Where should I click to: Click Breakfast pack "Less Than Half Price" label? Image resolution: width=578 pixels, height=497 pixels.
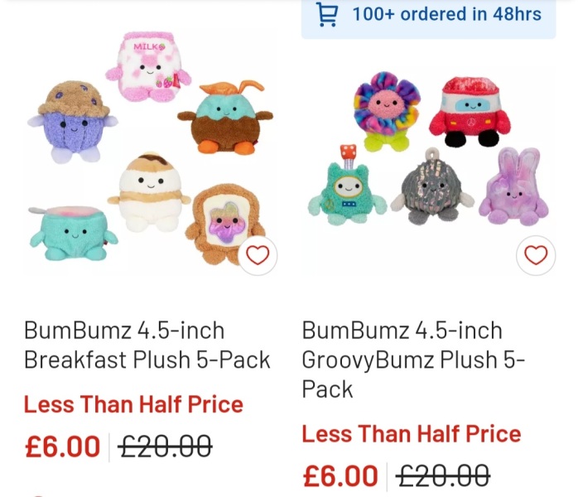tap(133, 405)
